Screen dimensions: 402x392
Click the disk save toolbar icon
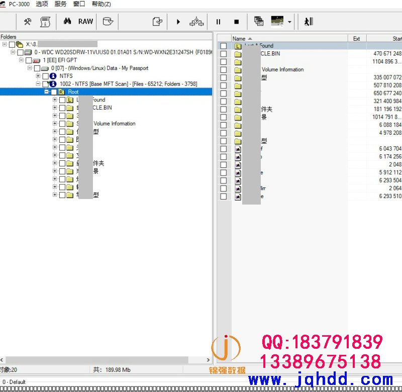(x=108, y=21)
